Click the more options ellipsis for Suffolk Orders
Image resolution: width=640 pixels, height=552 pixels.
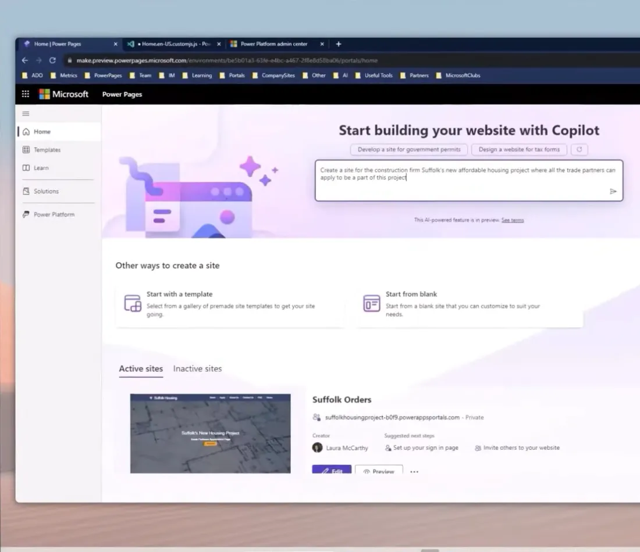click(x=414, y=472)
